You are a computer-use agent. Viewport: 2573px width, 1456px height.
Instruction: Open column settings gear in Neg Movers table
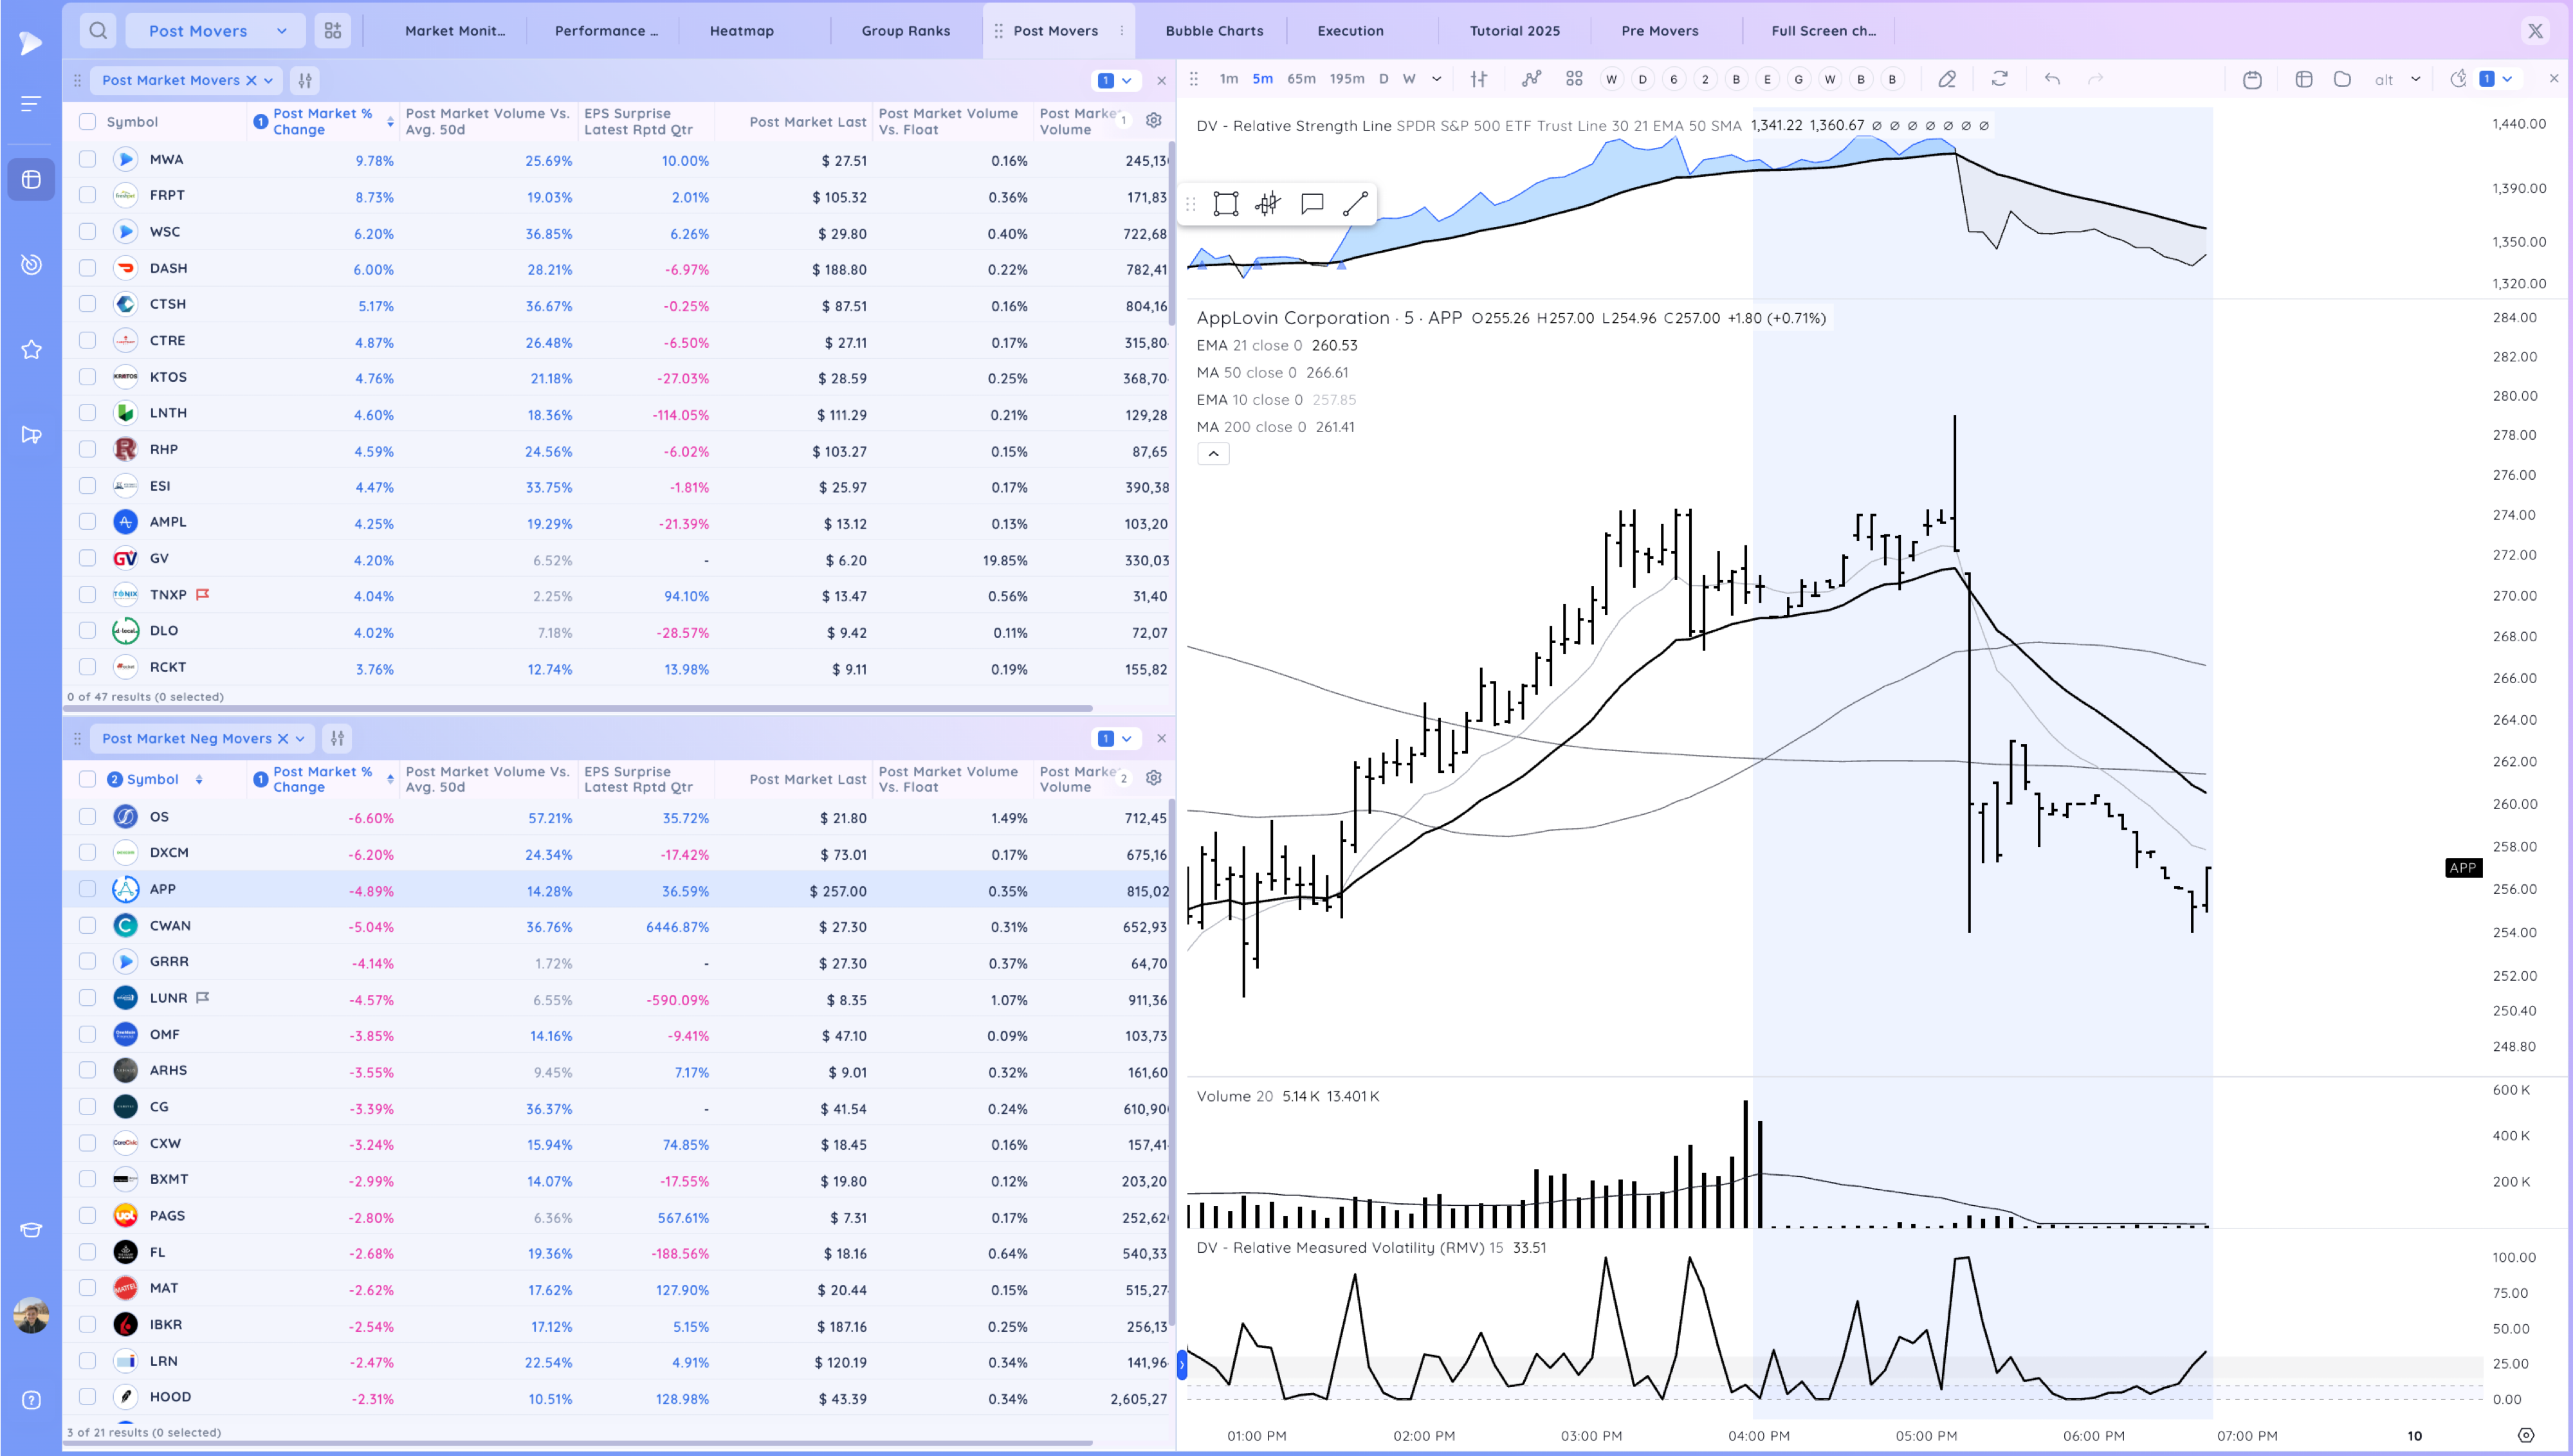(x=1153, y=778)
